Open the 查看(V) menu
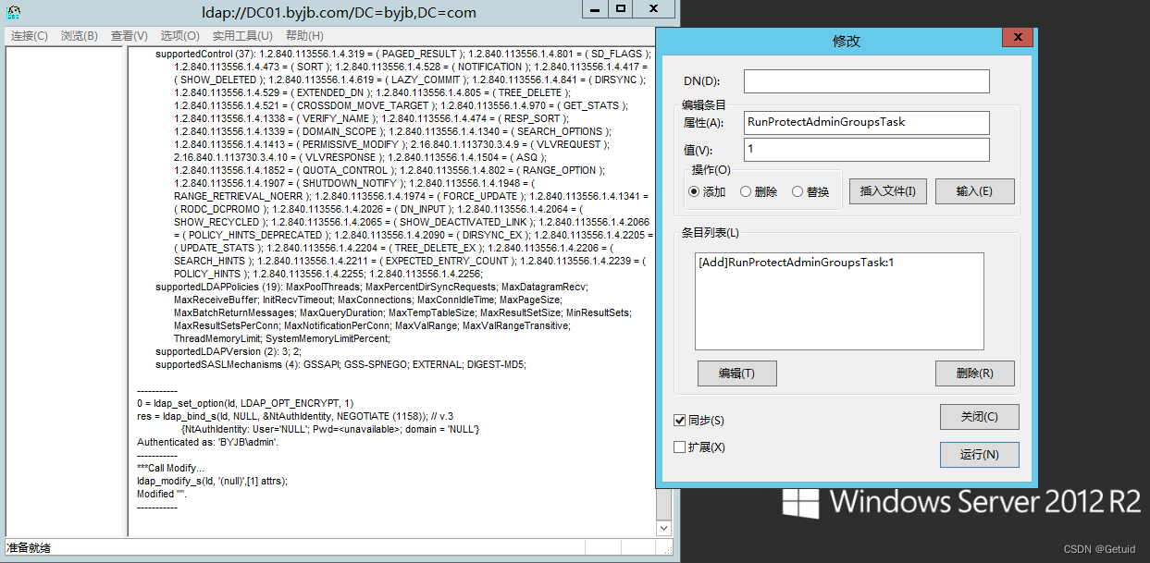The height and width of the screenshot is (563, 1150). point(129,36)
